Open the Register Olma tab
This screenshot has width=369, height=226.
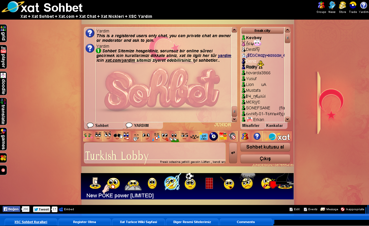[84, 222]
